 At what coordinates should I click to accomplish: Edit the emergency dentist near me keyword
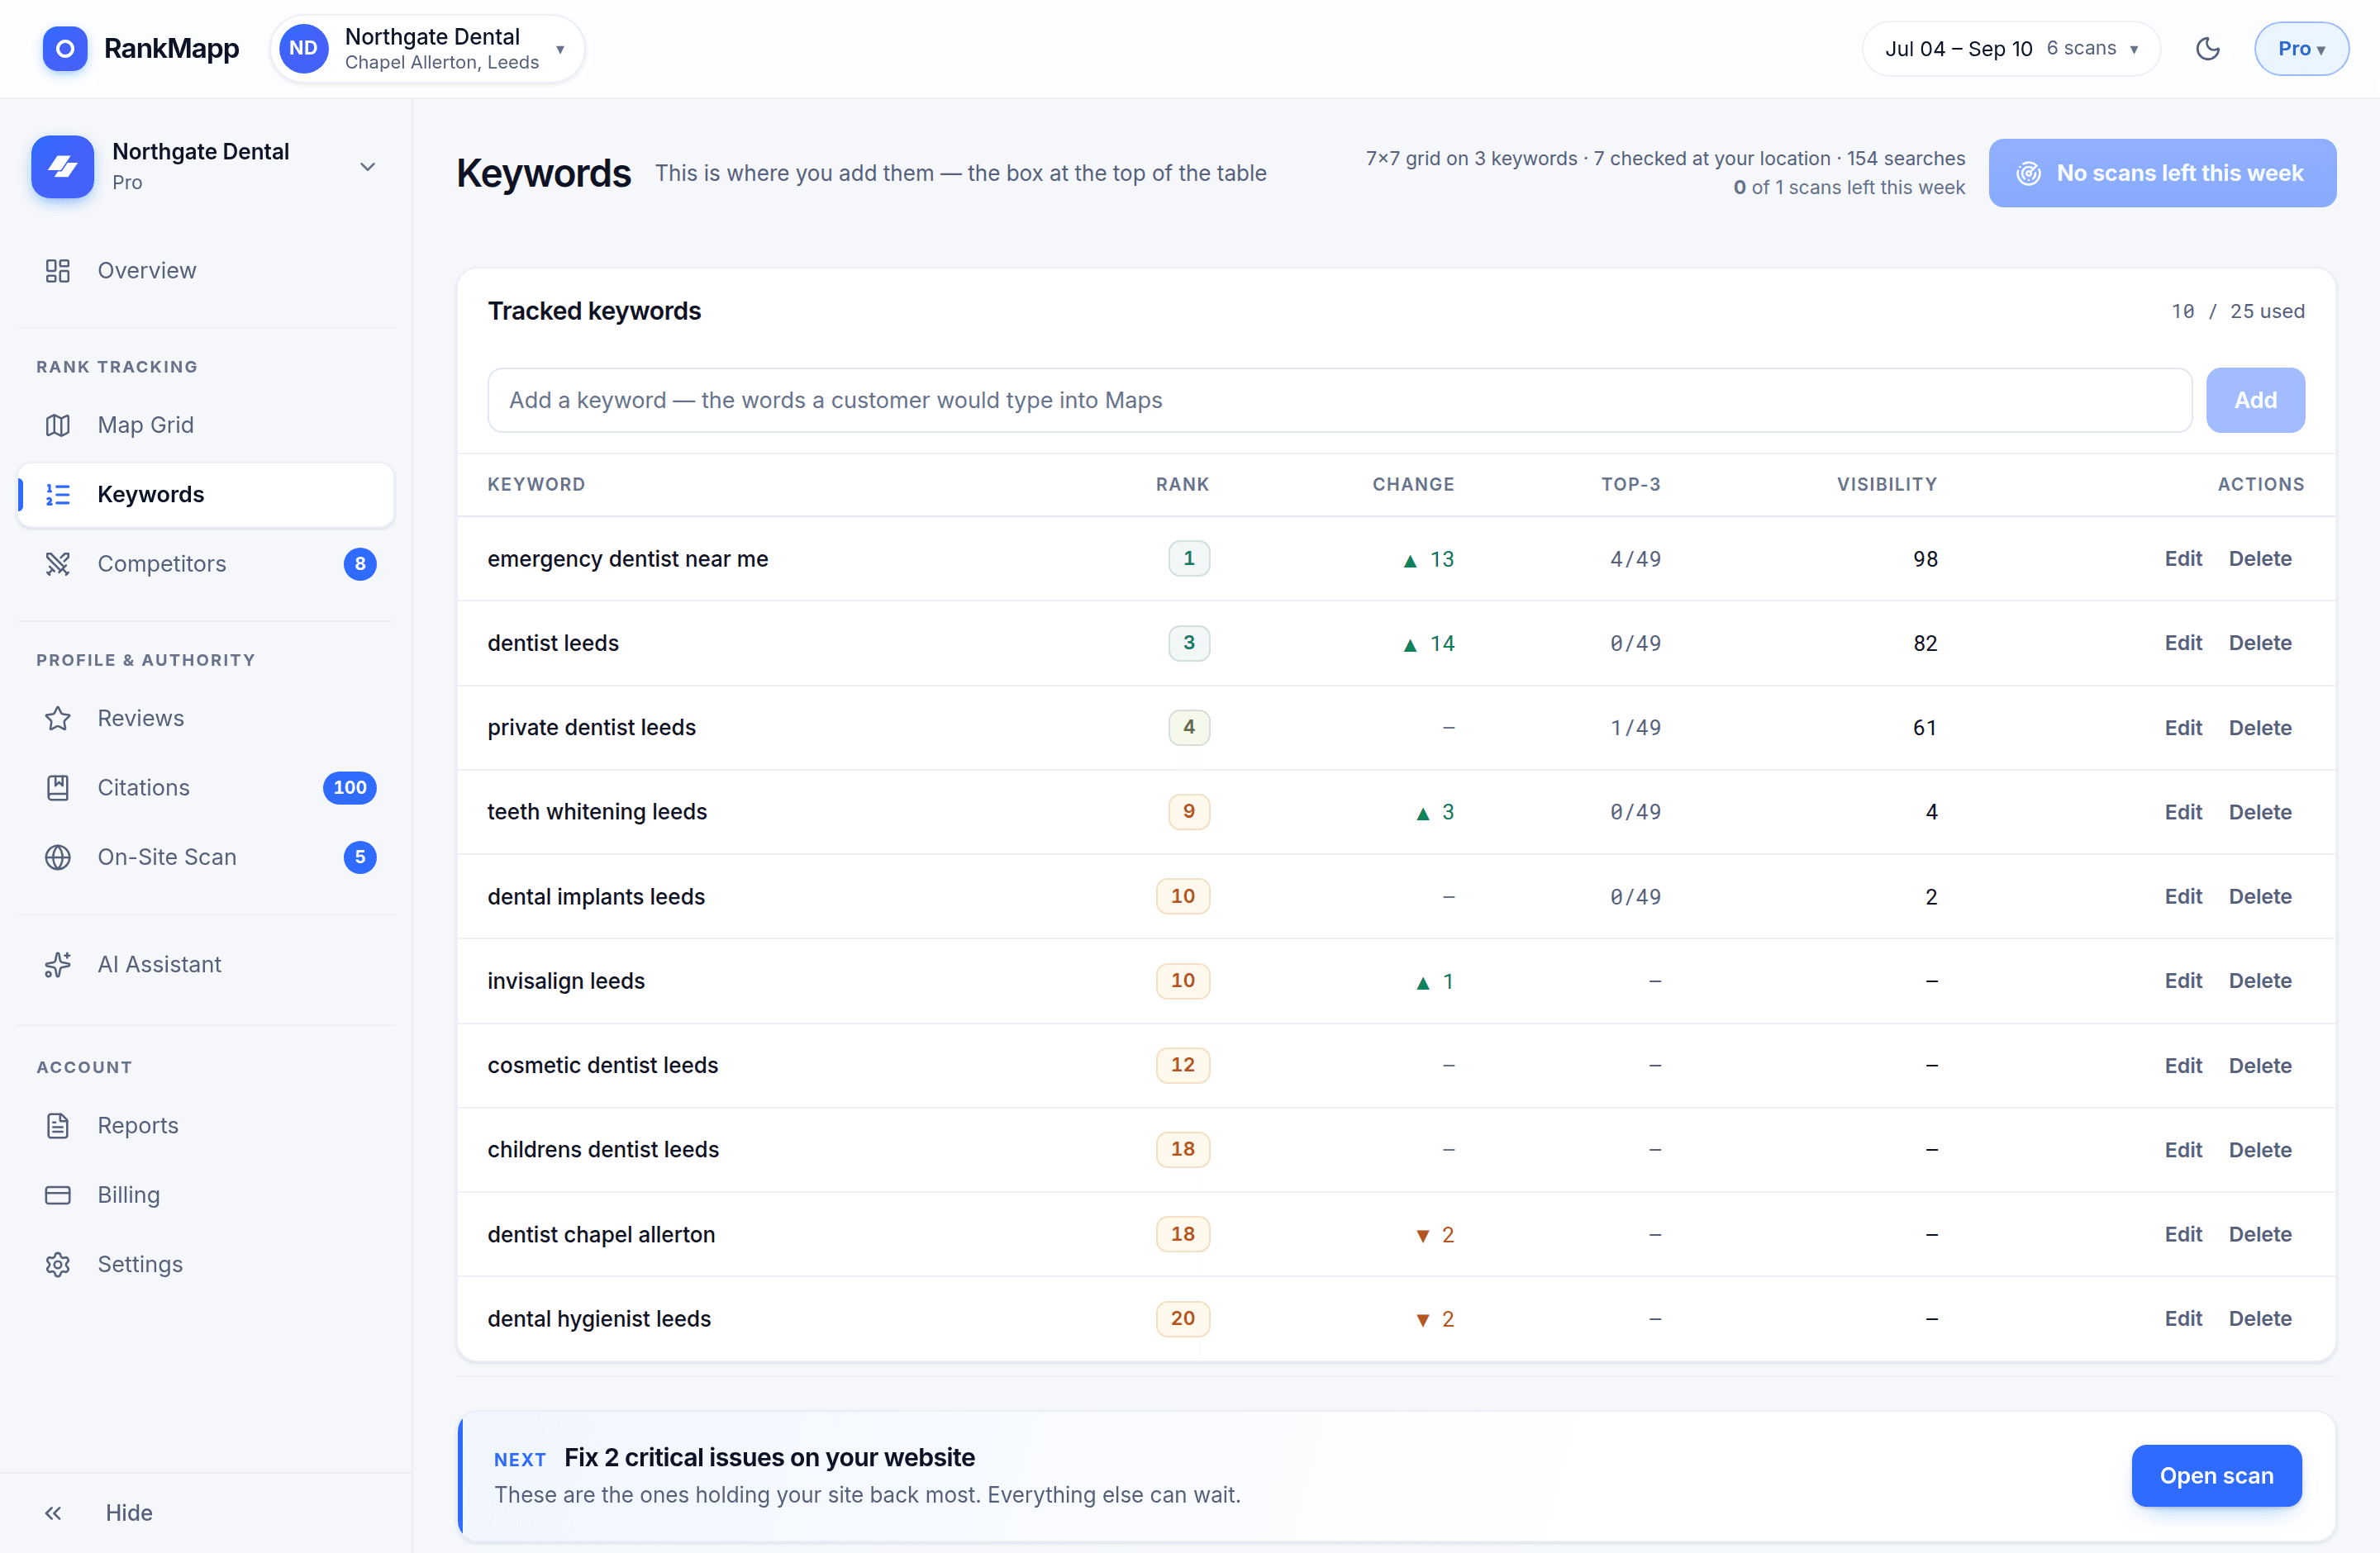pyautogui.click(x=2183, y=558)
